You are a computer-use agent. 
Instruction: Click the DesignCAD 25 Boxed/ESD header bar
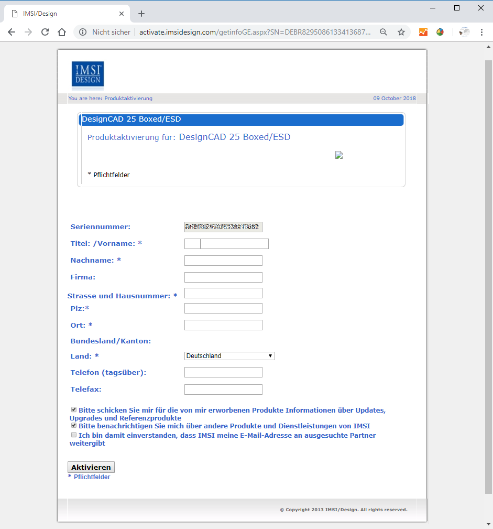pyautogui.click(x=242, y=120)
